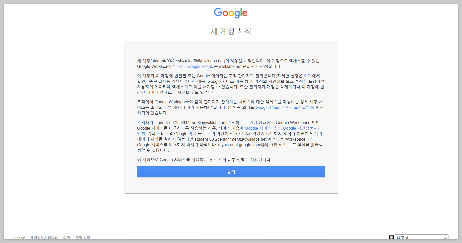Screen dimensions: 462x243
Task: Open the 한국어 language dropdown
Action: tap(421, 237)
